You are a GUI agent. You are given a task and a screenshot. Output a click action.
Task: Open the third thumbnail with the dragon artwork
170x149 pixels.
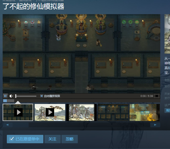pos(81,112)
